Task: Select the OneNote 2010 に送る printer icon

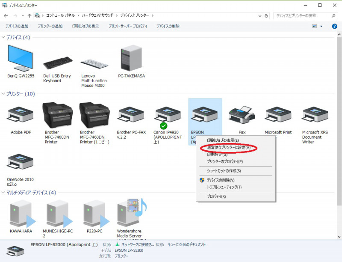Action: (x=21, y=161)
